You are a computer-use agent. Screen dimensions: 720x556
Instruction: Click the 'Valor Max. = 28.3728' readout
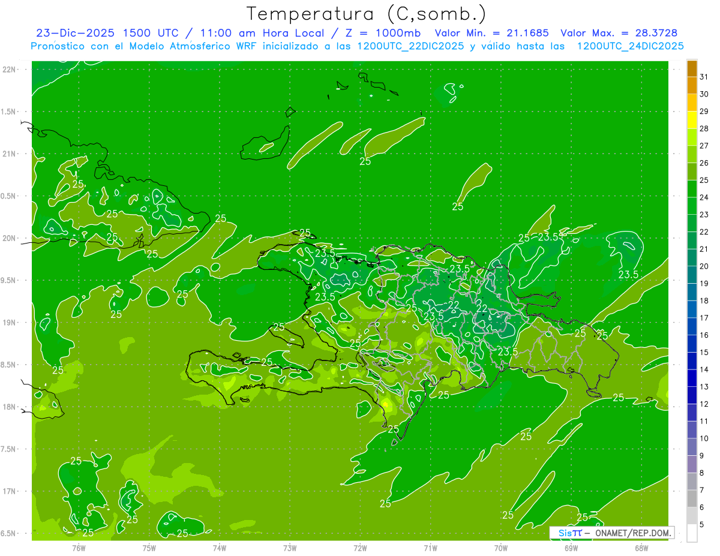click(619, 33)
